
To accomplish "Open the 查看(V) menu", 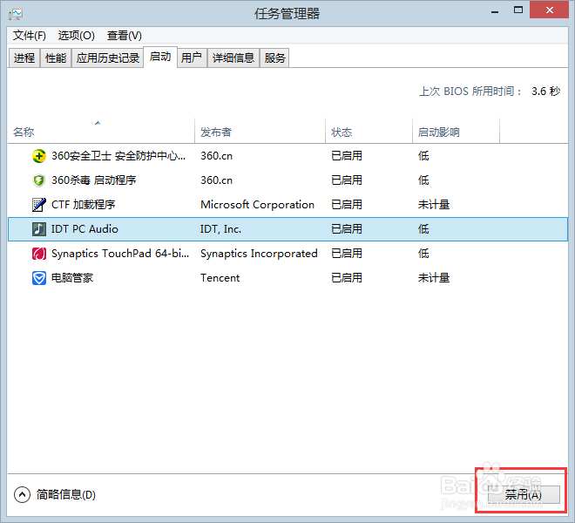I will point(125,36).
